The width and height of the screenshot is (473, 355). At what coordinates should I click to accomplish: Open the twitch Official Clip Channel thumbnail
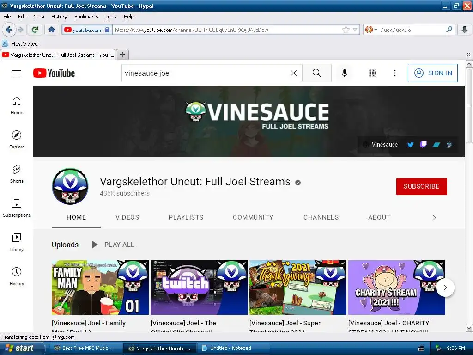coord(199,288)
